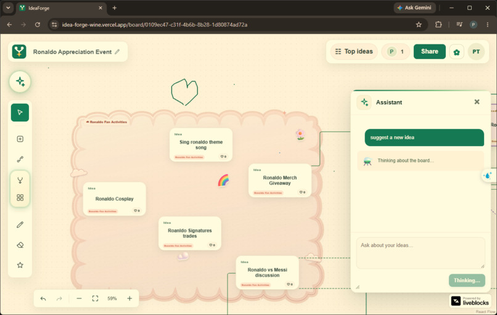
Task: Undo the last board action
Action: [x=43, y=298]
